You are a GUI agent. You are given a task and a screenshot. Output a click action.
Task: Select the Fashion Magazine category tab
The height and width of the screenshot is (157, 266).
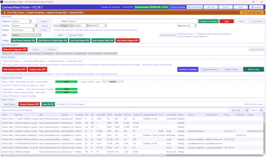[34, 54]
